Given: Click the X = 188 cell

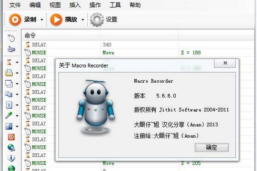Looking at the screenshot, I should coord(191,52).
